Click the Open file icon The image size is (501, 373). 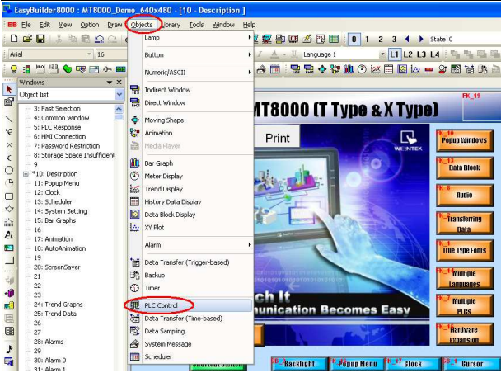pos(27,39)
